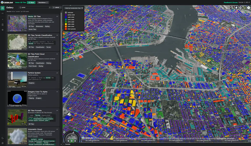The image size is (251, 146).
Task: Open the Feedback & Issues link
Action: (x=231, y=3)
